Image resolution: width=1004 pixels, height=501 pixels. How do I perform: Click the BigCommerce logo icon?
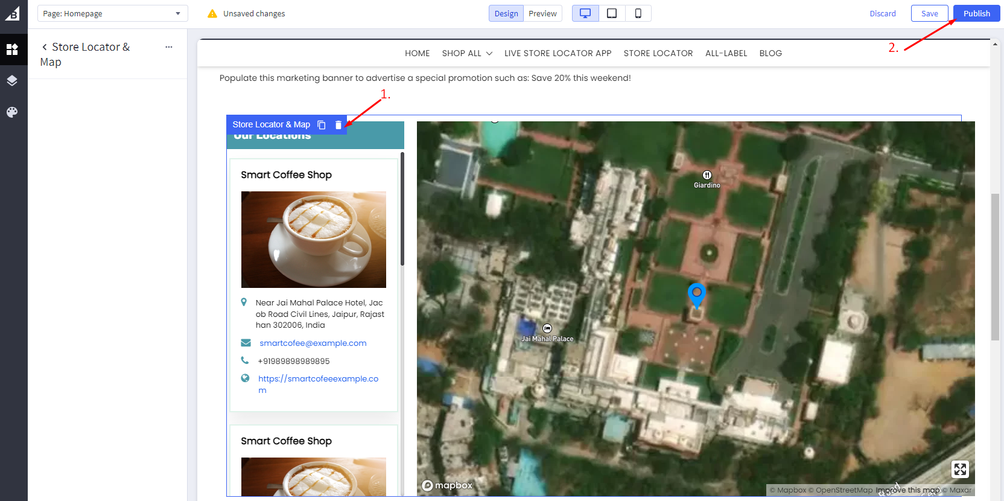(13, 13)
